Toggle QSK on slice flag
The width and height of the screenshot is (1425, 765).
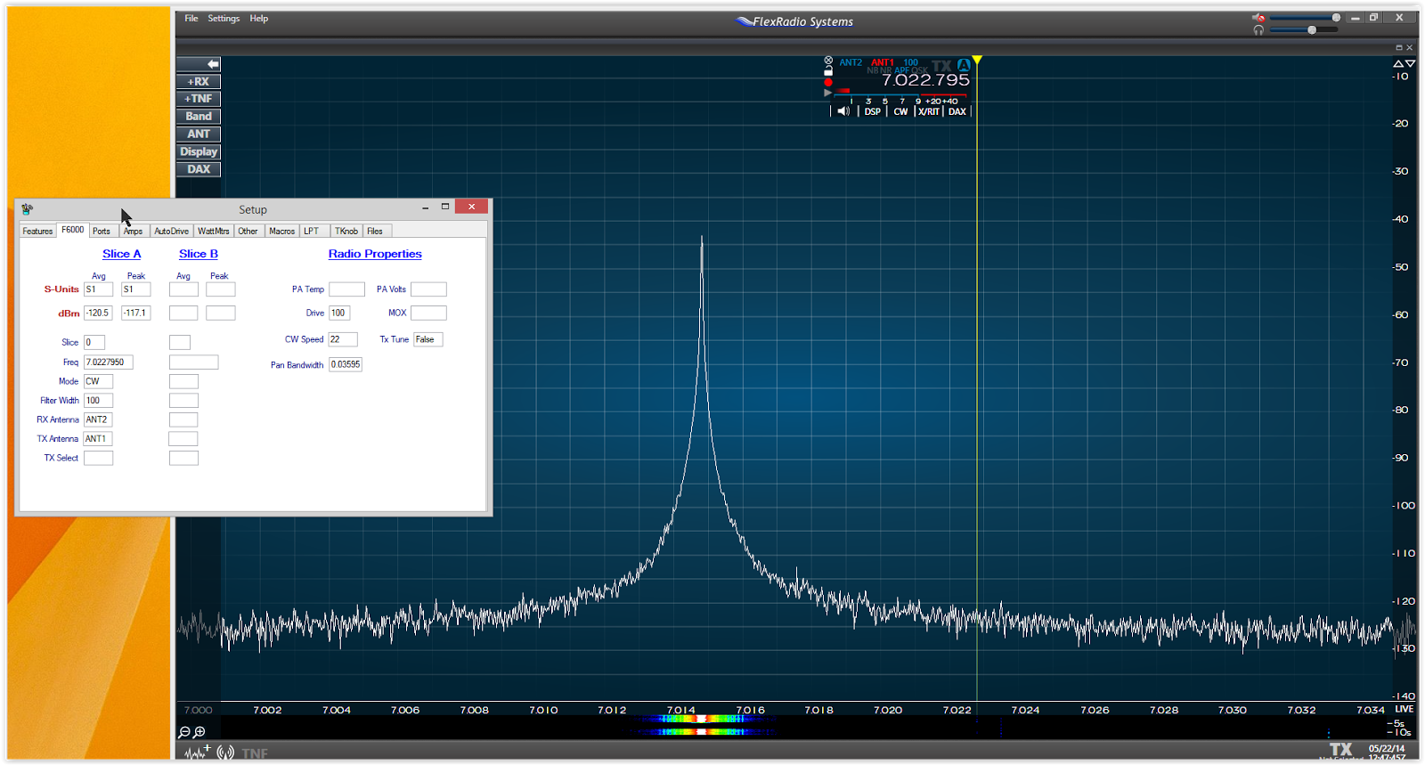click(919, 70)
